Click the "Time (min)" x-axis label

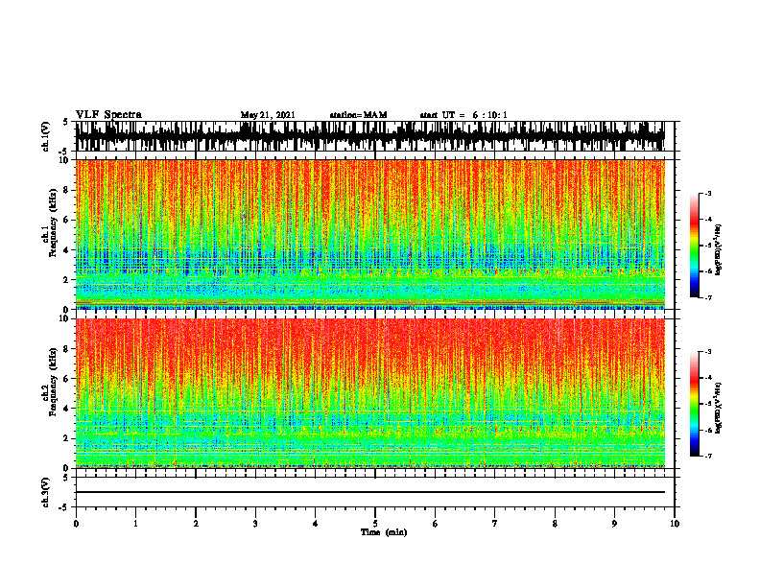point(384,532)
